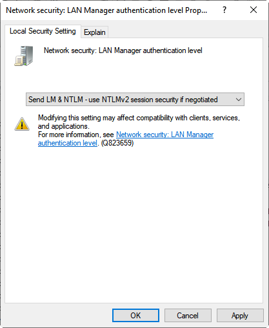Confirm with the OK button

pyautogui.click(x=135, y=315)
